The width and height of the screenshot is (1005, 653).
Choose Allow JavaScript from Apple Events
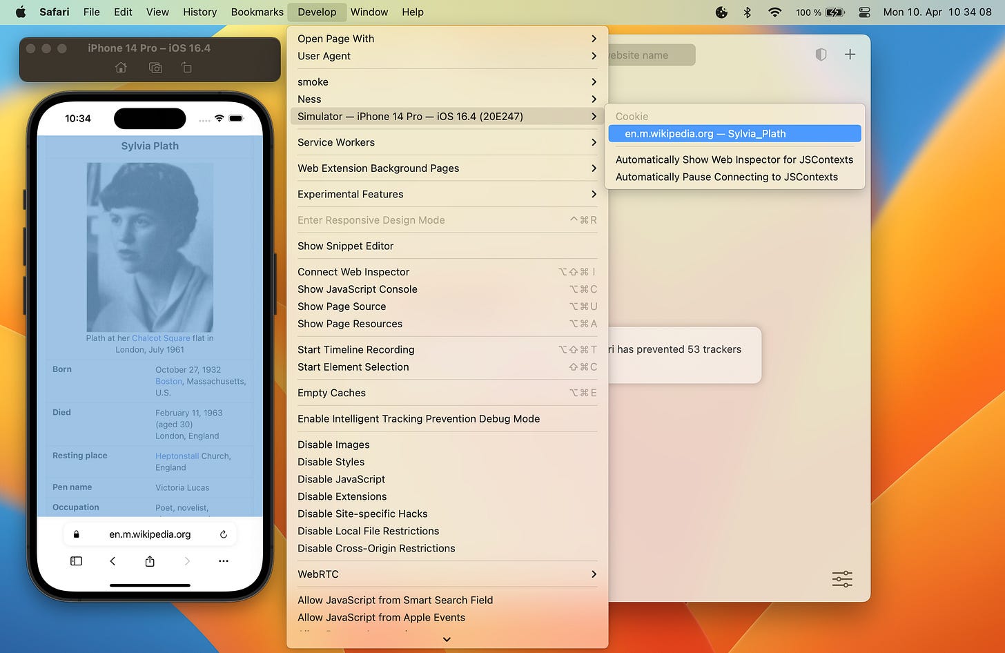click(x=447, y=618)
